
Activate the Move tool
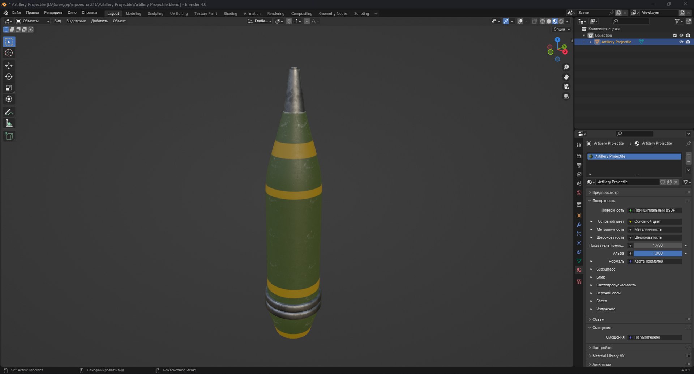(9, 65)
